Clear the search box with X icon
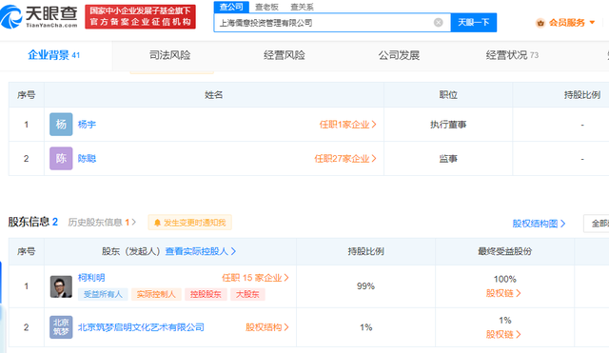This screenshot has width=609, height=353. tap(438, 23)
